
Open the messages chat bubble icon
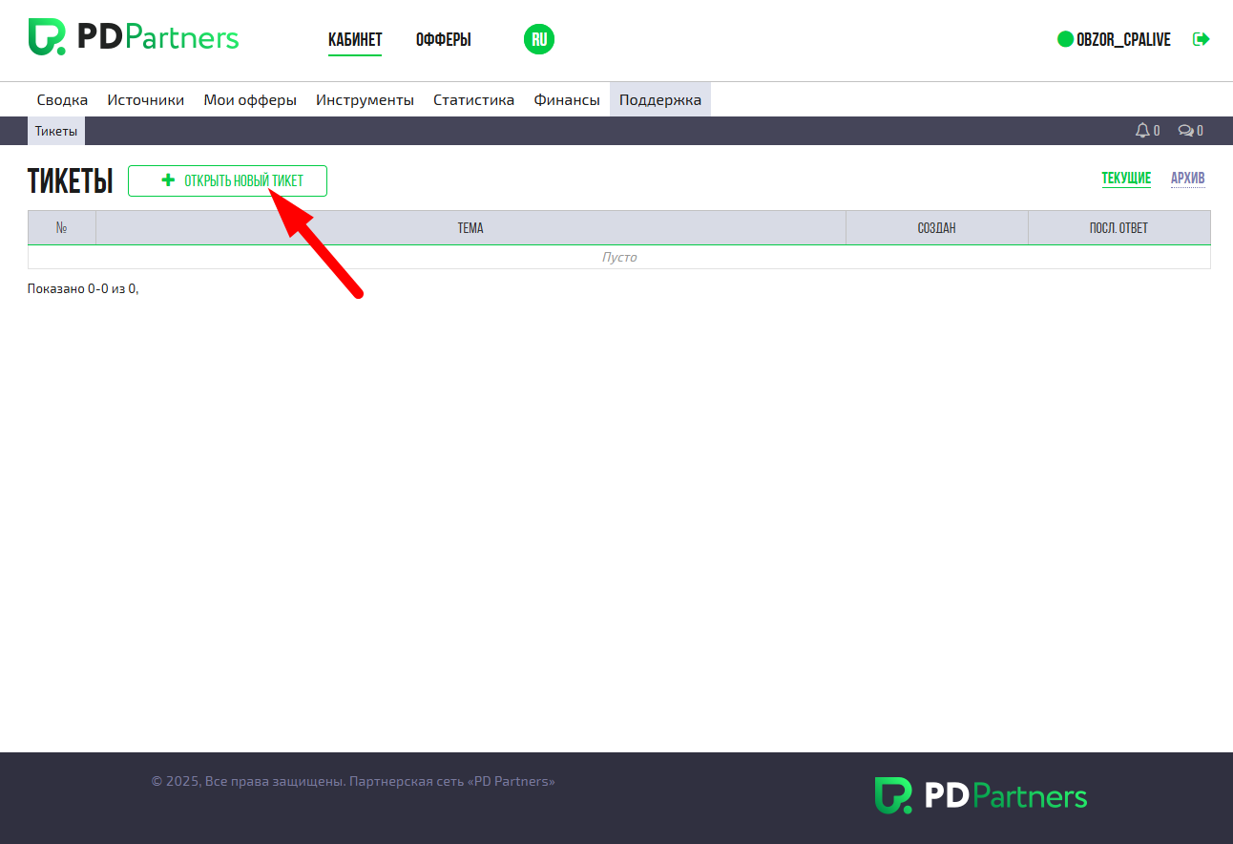pyautogui.click(x=1185, y=131)
